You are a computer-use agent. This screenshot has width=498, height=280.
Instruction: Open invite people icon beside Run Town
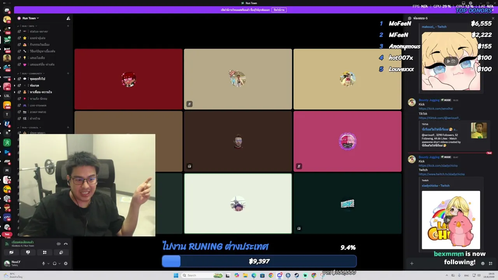pyautogui.click(x=68, y=18)
